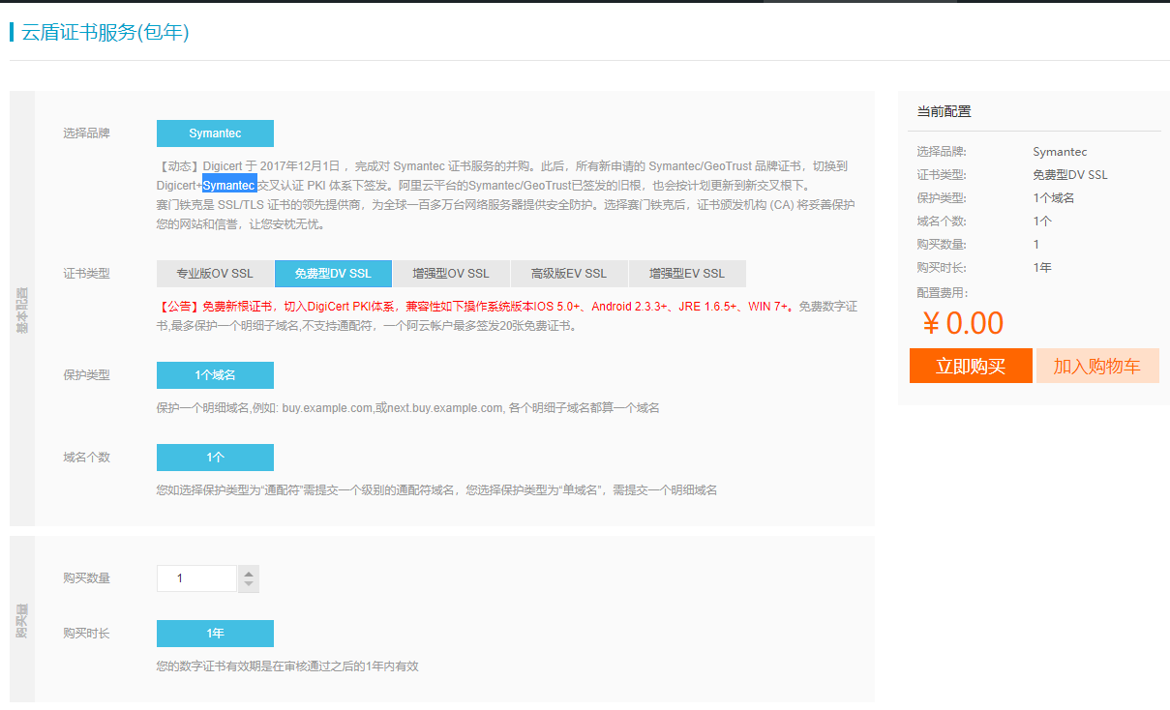This screenshot has height=710, width=1170.
Task: Select the 1个 domain count option
Action: tap(215, 458)
